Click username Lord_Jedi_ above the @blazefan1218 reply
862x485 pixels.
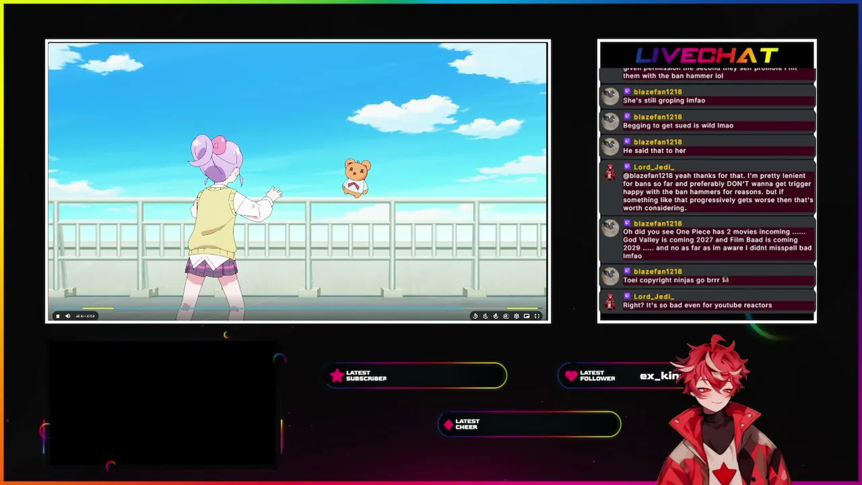point(653,167)
